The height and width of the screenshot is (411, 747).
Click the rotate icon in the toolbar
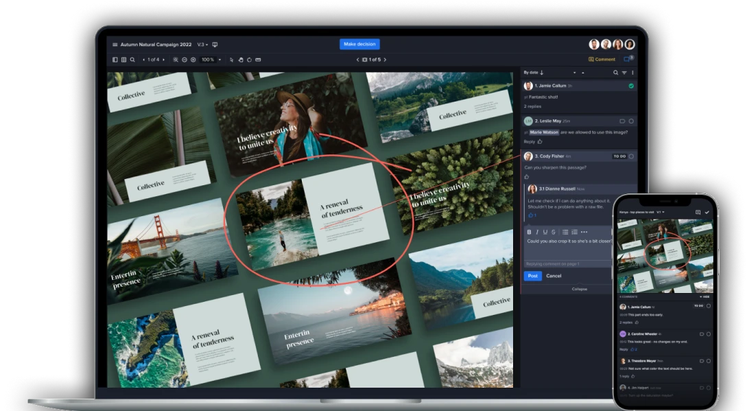point(249,60)
